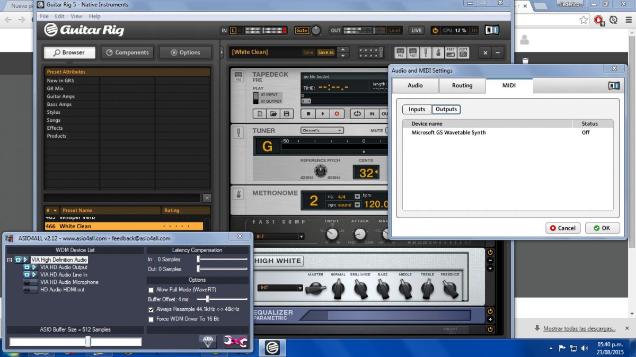This screenshot has width=636, height=357.
Task: Show the Tapedeck Pre component
Action: tap(401, 52)
